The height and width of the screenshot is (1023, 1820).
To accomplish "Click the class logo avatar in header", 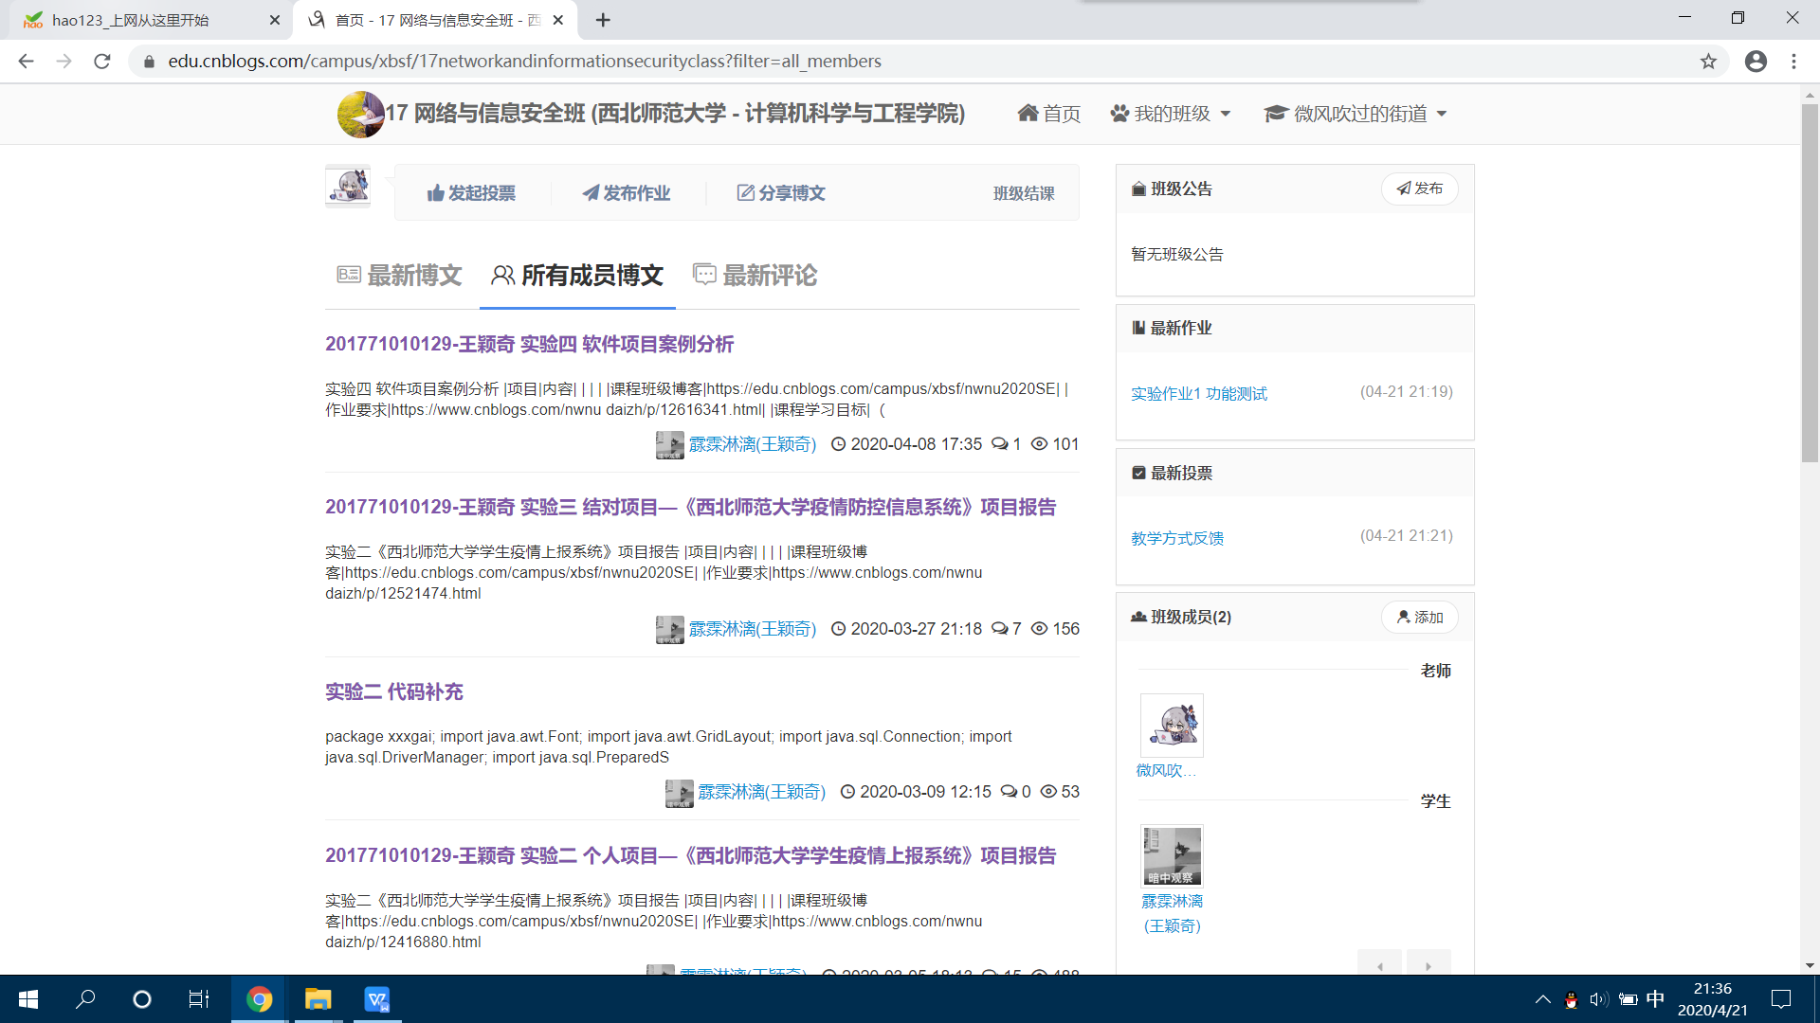I will pyautogui.click(x=360, y=115).
